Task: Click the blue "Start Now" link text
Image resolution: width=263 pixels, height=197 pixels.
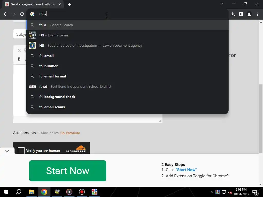Action: (x=186, y=170)
